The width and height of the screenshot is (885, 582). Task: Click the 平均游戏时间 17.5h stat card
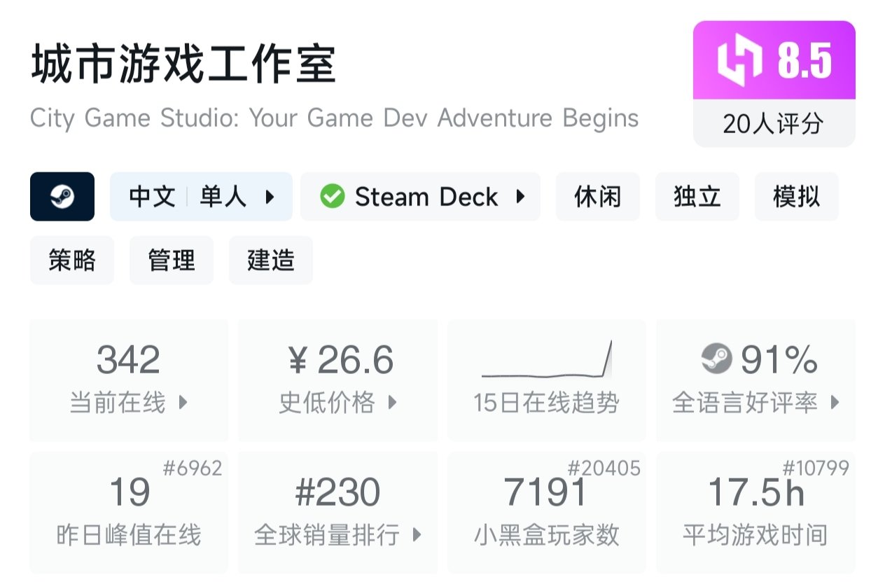pos(755,513)
